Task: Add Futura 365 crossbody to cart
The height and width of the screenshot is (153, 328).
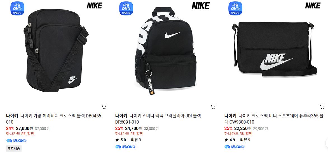Action: pyautogui.click(x=322, y=107)
